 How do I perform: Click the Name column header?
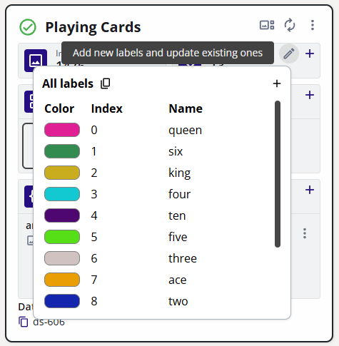tap(186, 108)
